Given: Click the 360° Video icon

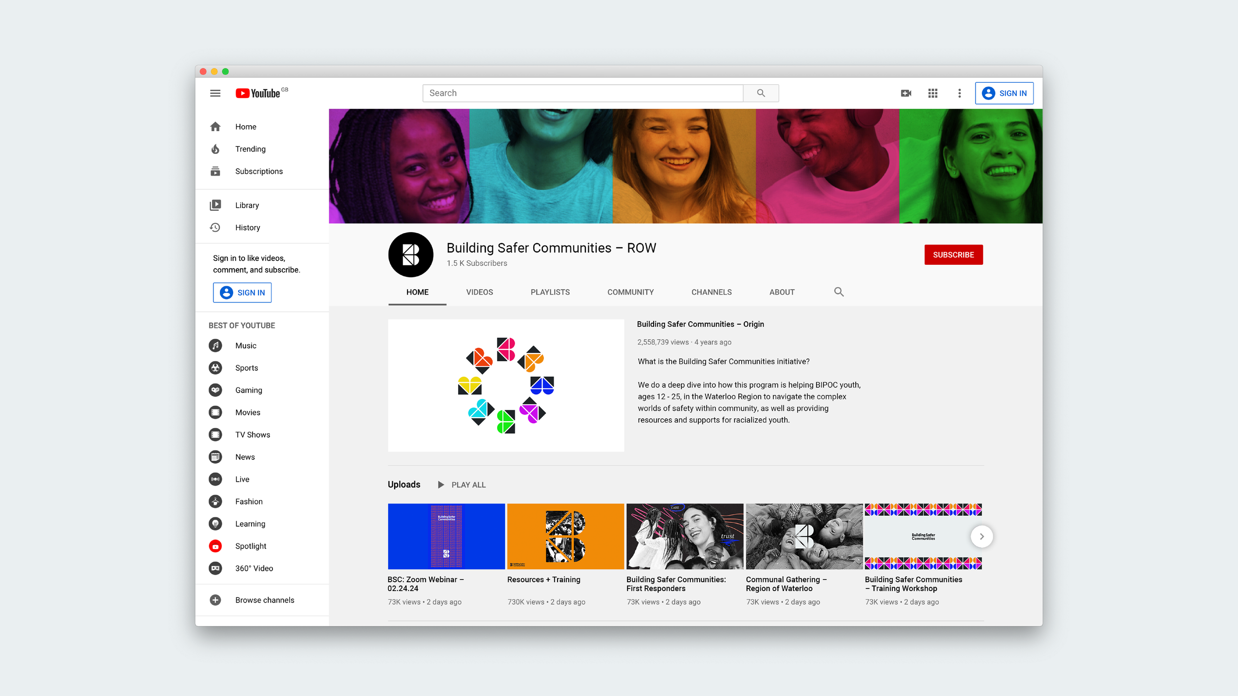Looking at the screenshot, I should [215, 568].
